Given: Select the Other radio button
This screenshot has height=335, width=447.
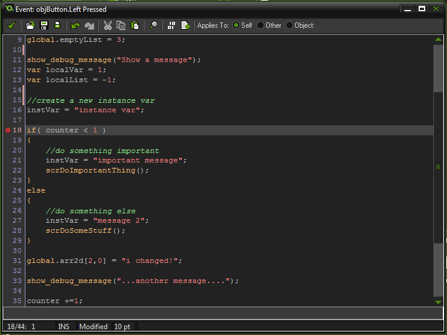Looking at the screenshot, I should point(260,25).
